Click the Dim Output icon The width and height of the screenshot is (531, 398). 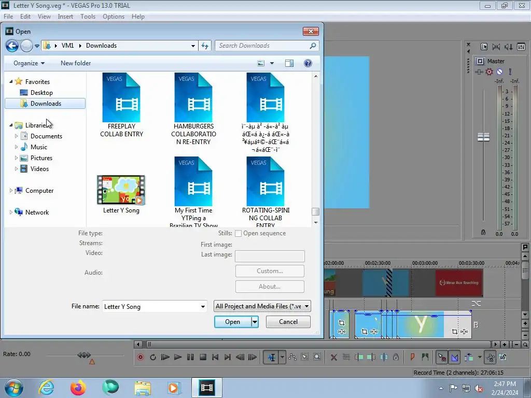pyautogui.click(x=508, y=47)
